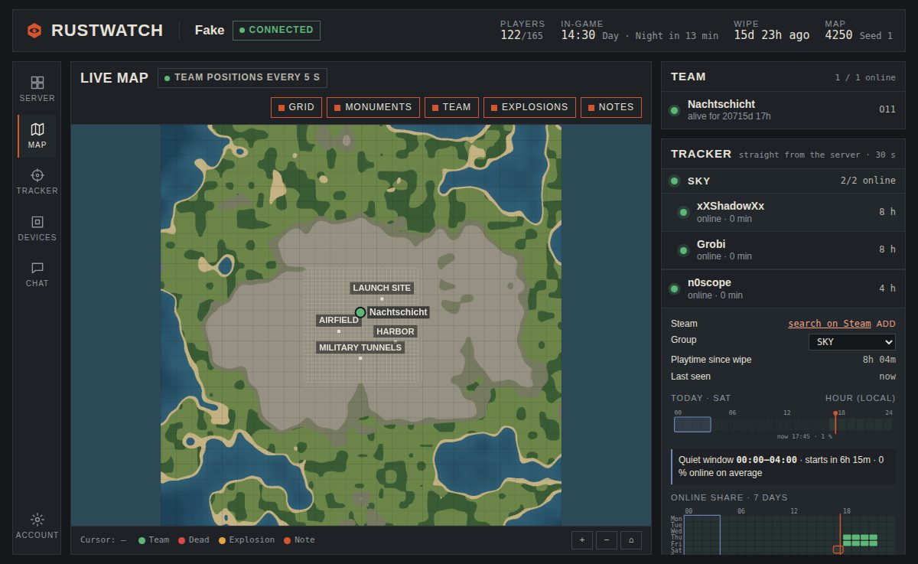The height and width of the screenshot is (564, 918).
Task: Open the Group dropdown showing SKY
Action: pyautogui.click(x=851, y=342)
